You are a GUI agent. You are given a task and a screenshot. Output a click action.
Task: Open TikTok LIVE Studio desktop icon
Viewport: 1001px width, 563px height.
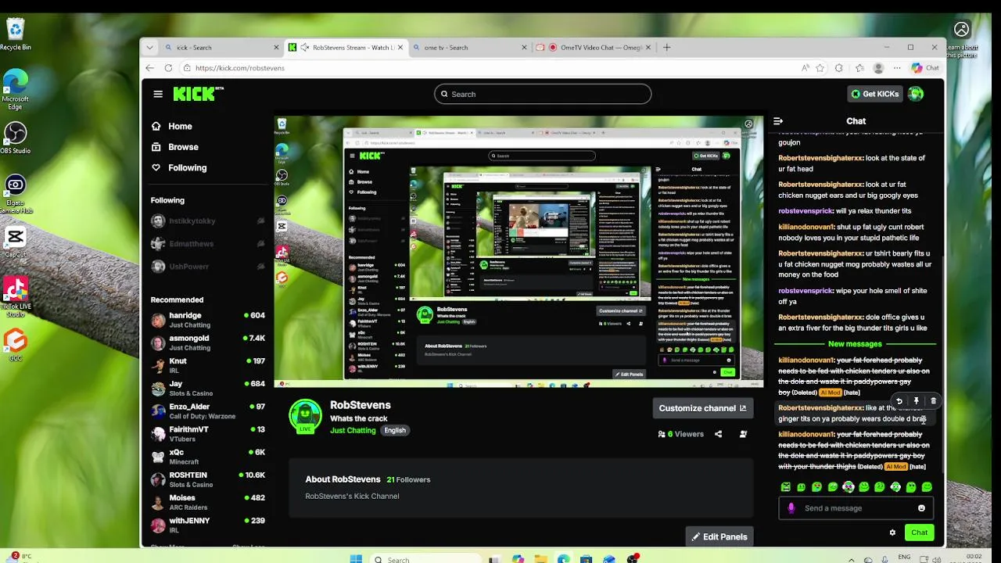(16, 297)
